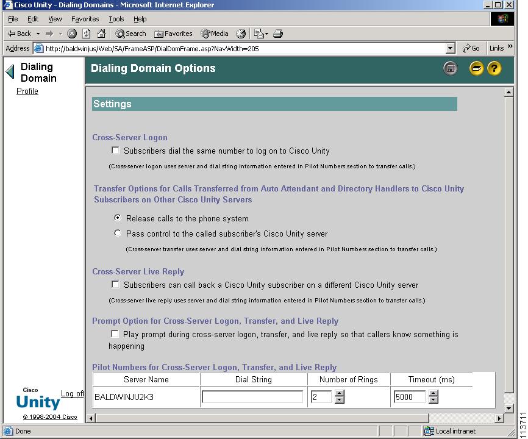This screenshot has height=439, width=528.
Task: Click the page icon in the address bar
Action: pyautogui.click(x=39, y=49)
